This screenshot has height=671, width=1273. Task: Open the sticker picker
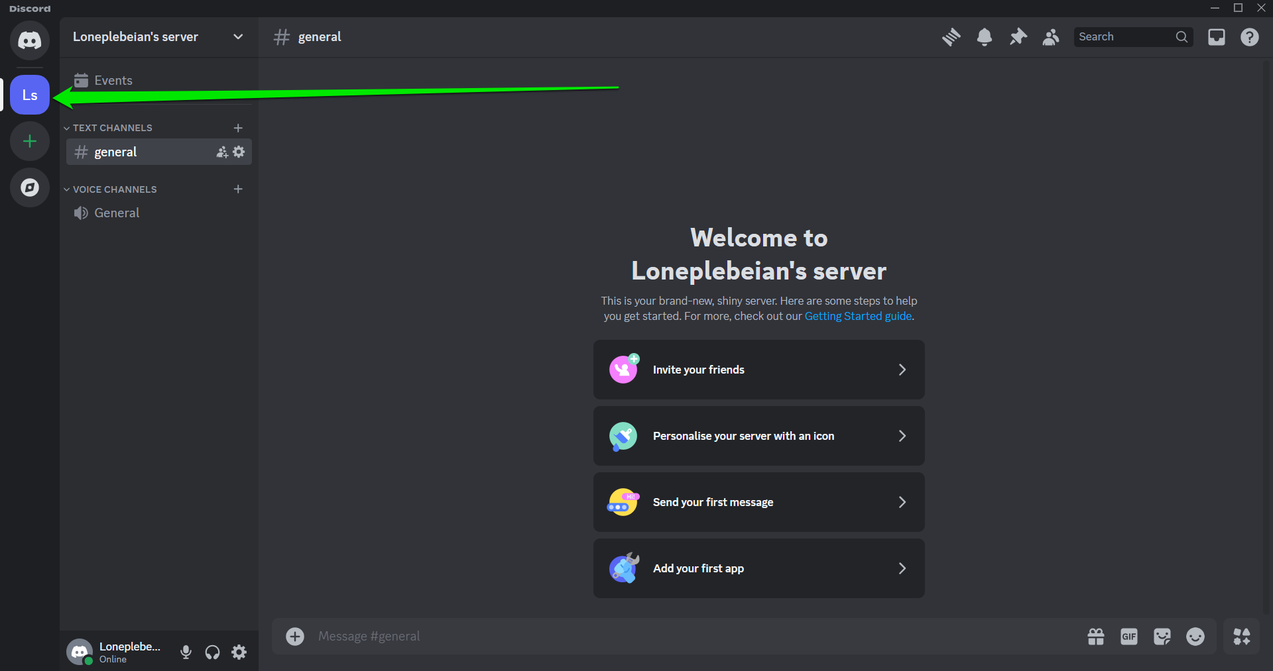[x=1162, y=637]
